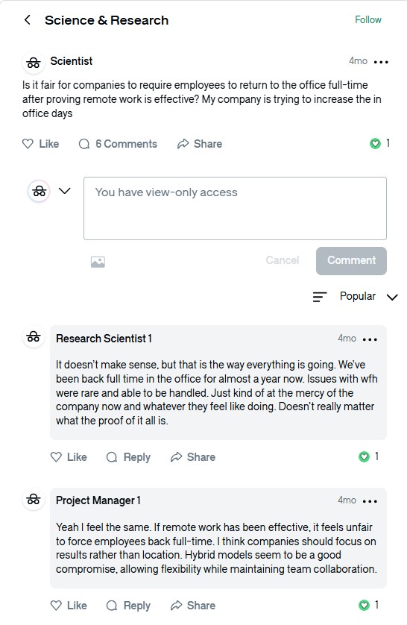
Task: Share Research Scientist 1's comment
Action: point(193,457)
